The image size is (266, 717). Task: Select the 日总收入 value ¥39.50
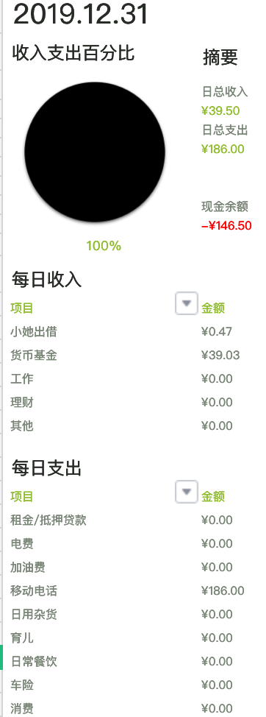[x=220, y=110]
